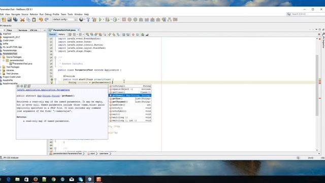Collapse the Javadoc comment code fold
The image size is (325, 183).
pos(55,57)
